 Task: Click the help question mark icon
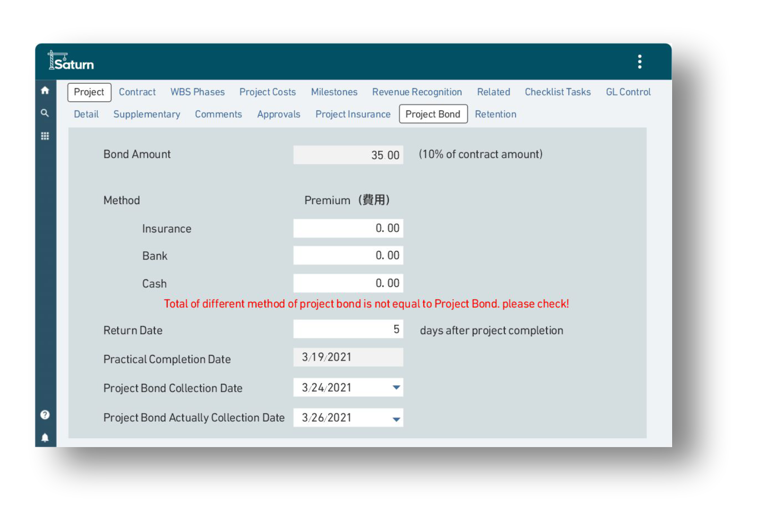tap(45, 414)
